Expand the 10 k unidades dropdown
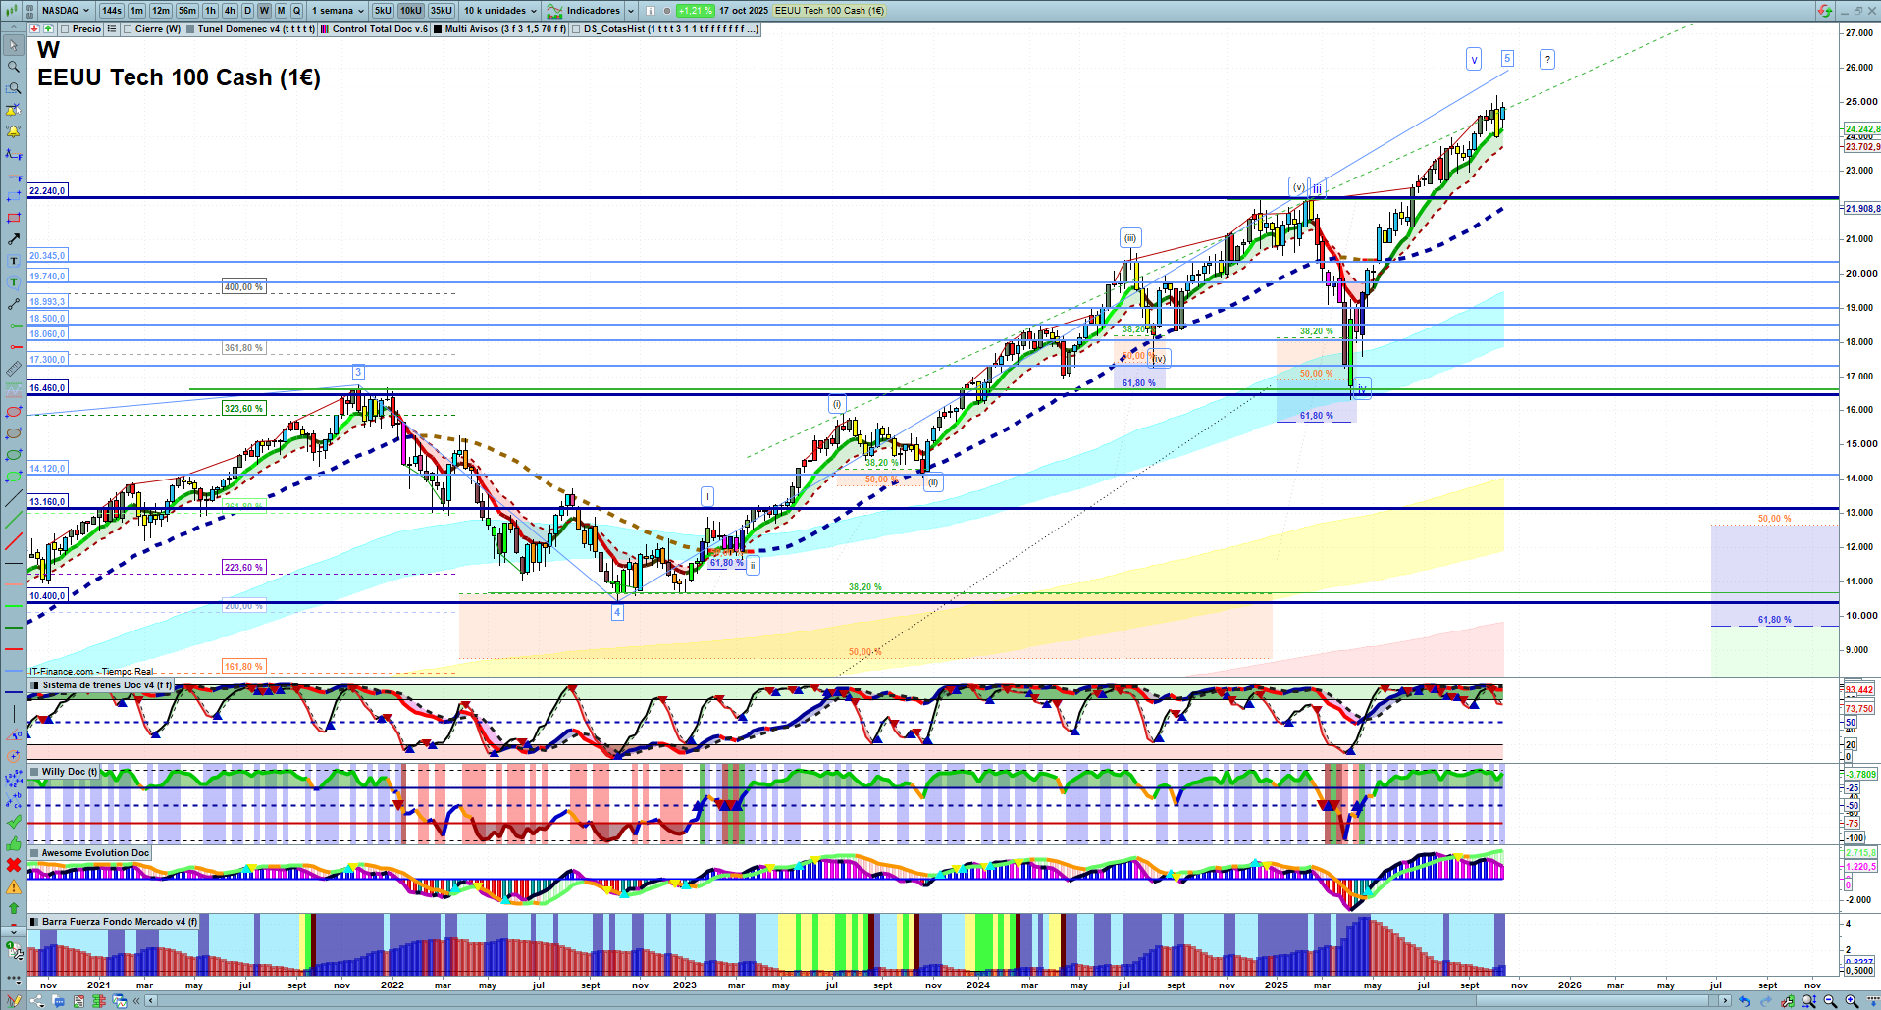The width and height of the screenshot is (1881, 1010). [x=500, y=11]
